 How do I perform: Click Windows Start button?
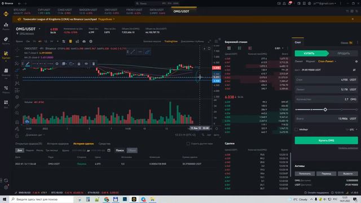coord(5,199)
